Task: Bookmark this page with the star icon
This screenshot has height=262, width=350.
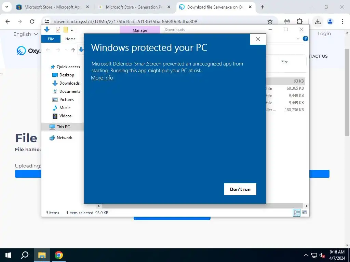Action: click(270, 21)
